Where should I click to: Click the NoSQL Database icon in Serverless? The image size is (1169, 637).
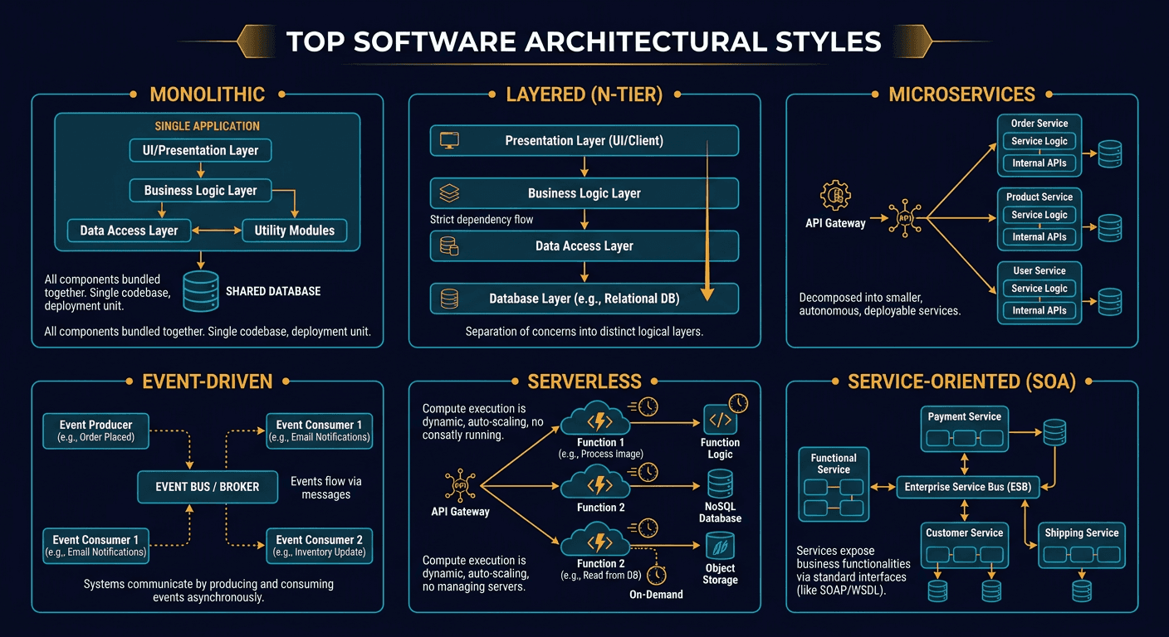click(719, 485)
